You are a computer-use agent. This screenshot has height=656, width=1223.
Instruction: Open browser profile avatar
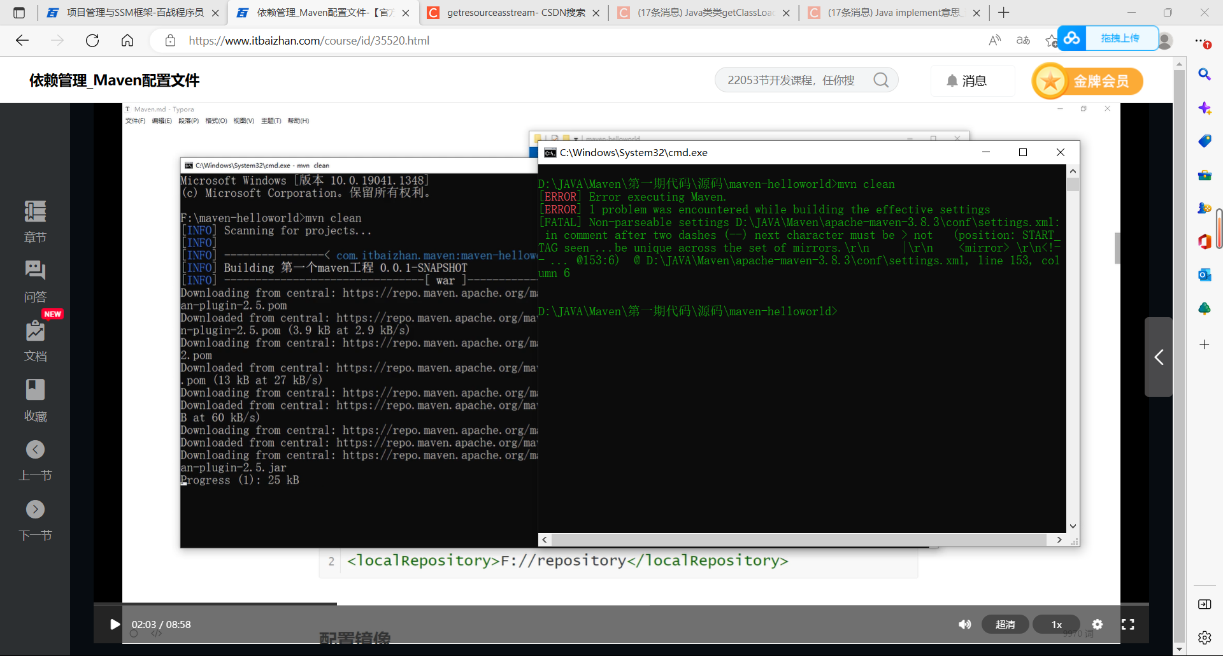click(x=1165, y=40)
